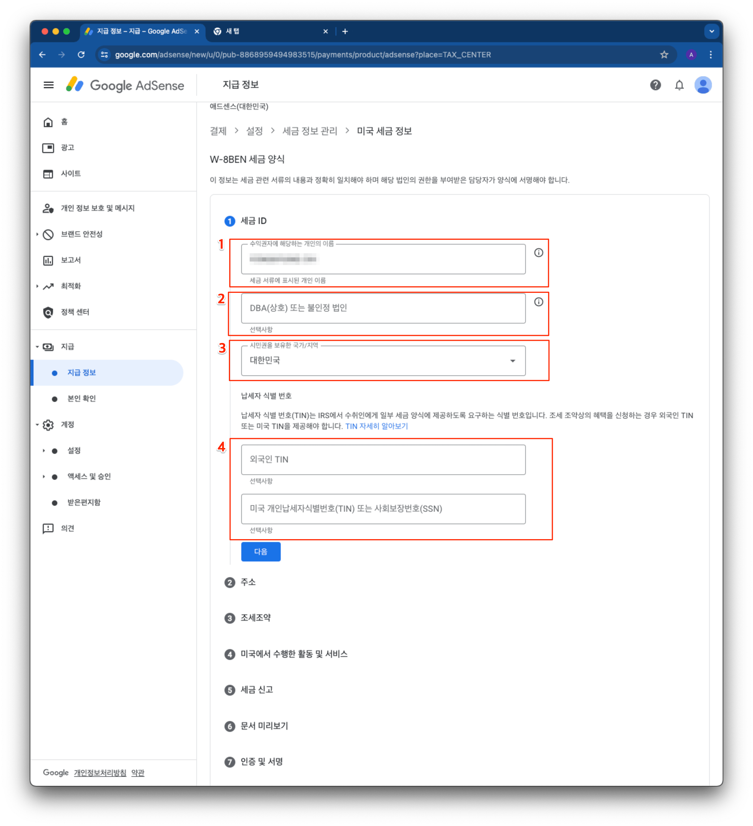Viewport: 753px width, 826px height.
Task: Open 의견 feedback in the sidebar
Action: 67,528
